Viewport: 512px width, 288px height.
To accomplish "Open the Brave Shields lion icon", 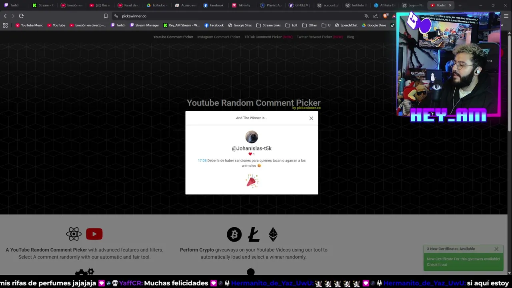I will (385, 16).
